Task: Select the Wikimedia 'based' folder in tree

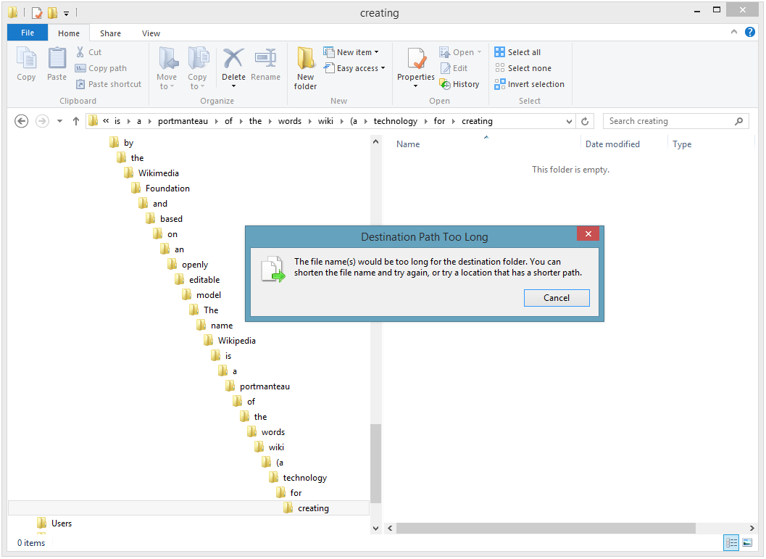Action: click(164, 219)
